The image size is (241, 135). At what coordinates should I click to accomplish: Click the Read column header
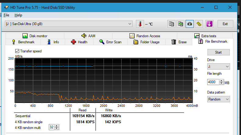(x=82, y=110)
